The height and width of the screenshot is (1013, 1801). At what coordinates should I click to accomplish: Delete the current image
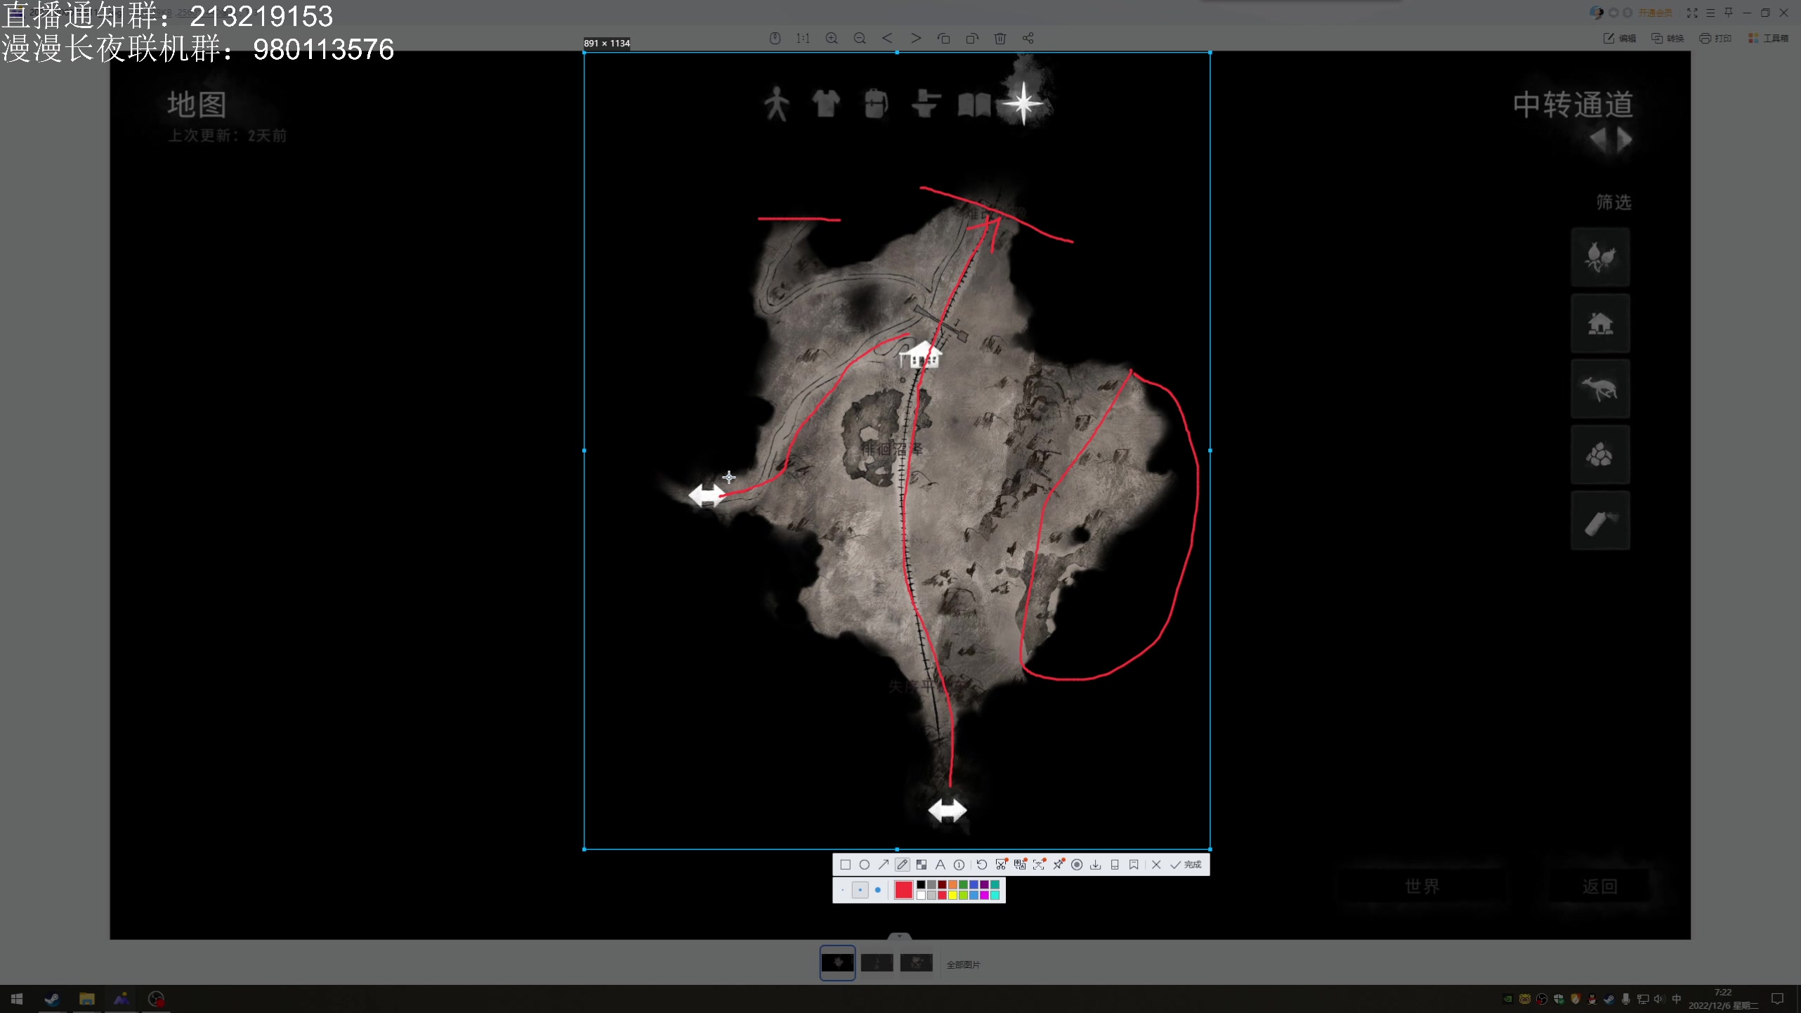click(x=1000, y=38)
